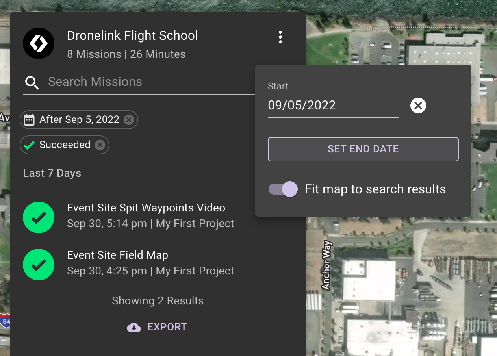Click the Start label in date popup
The height and width of the screenshot is (356, 497).
tap(278, 86)
